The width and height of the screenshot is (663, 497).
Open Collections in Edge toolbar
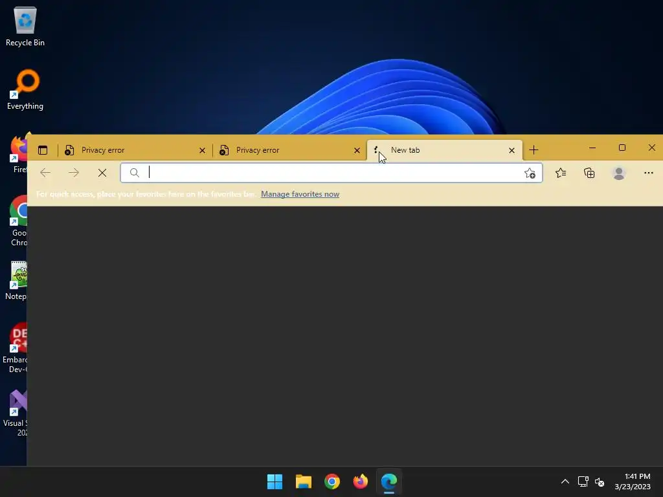click(x=589, y=173)
